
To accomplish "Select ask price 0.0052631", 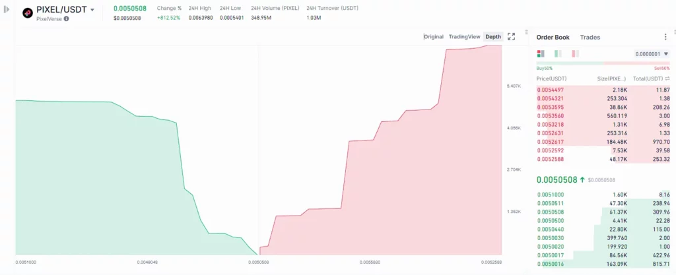I will (550, 133).
